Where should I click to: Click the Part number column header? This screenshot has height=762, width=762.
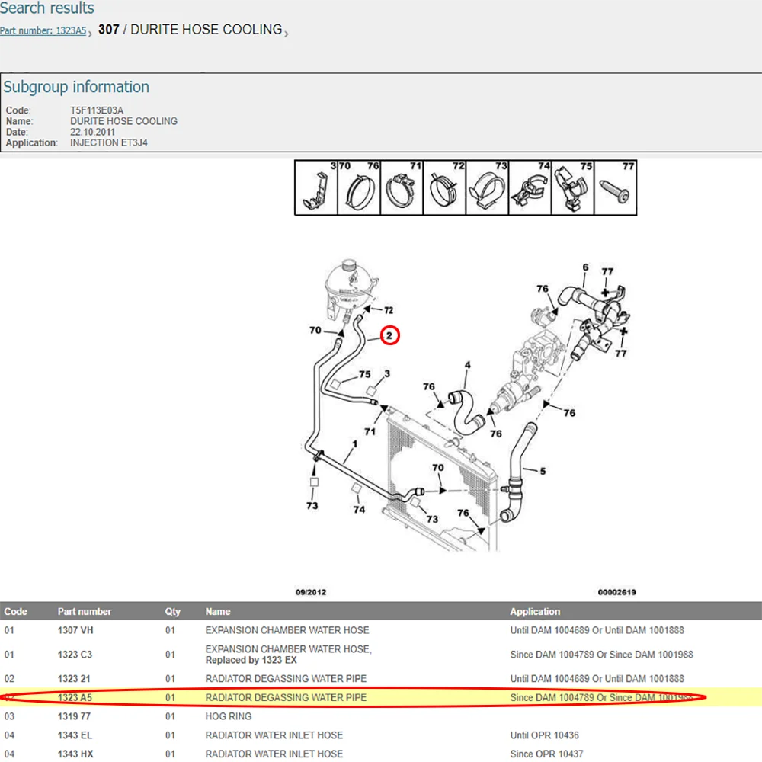pyautogui.click(x=85, y=611)
